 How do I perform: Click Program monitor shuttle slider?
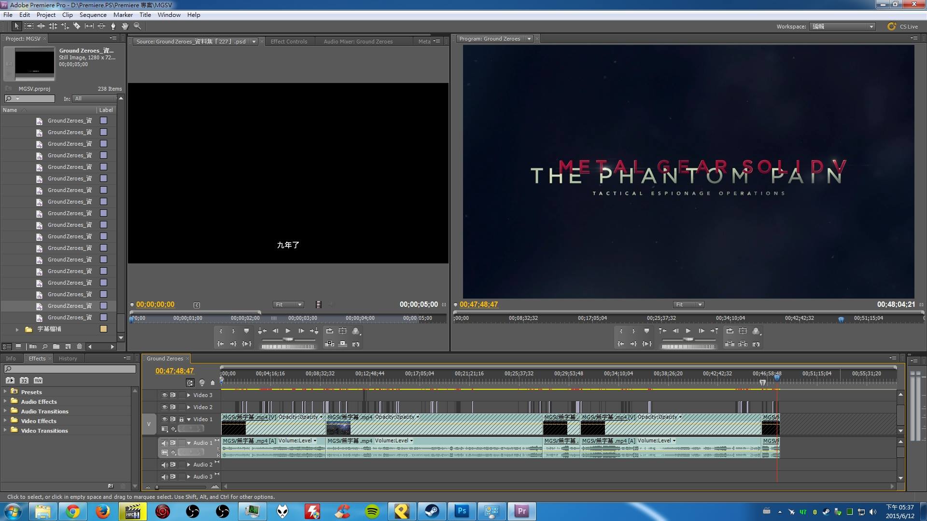[x=688, y=340]
